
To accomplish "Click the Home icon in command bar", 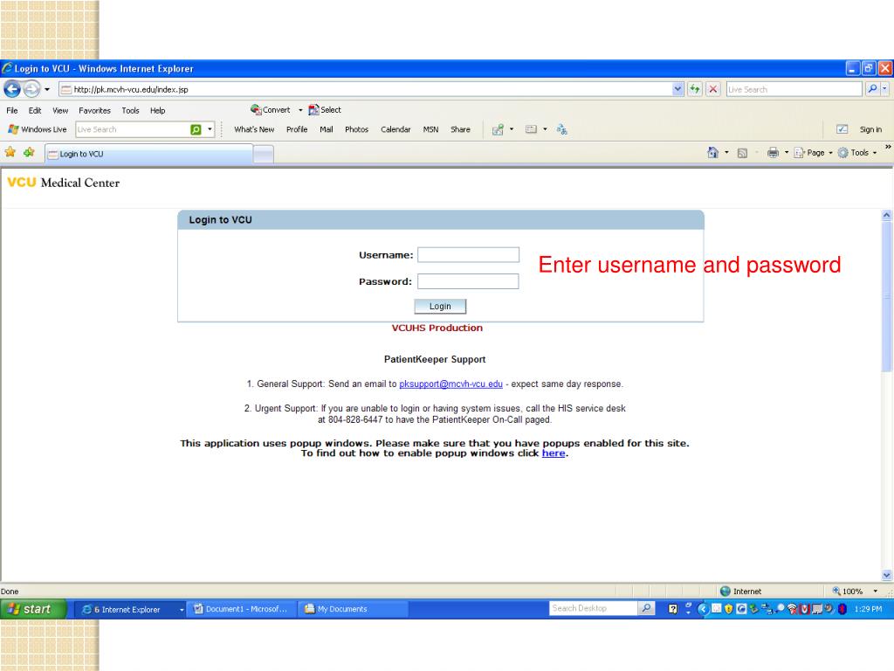I will point(712,152).
